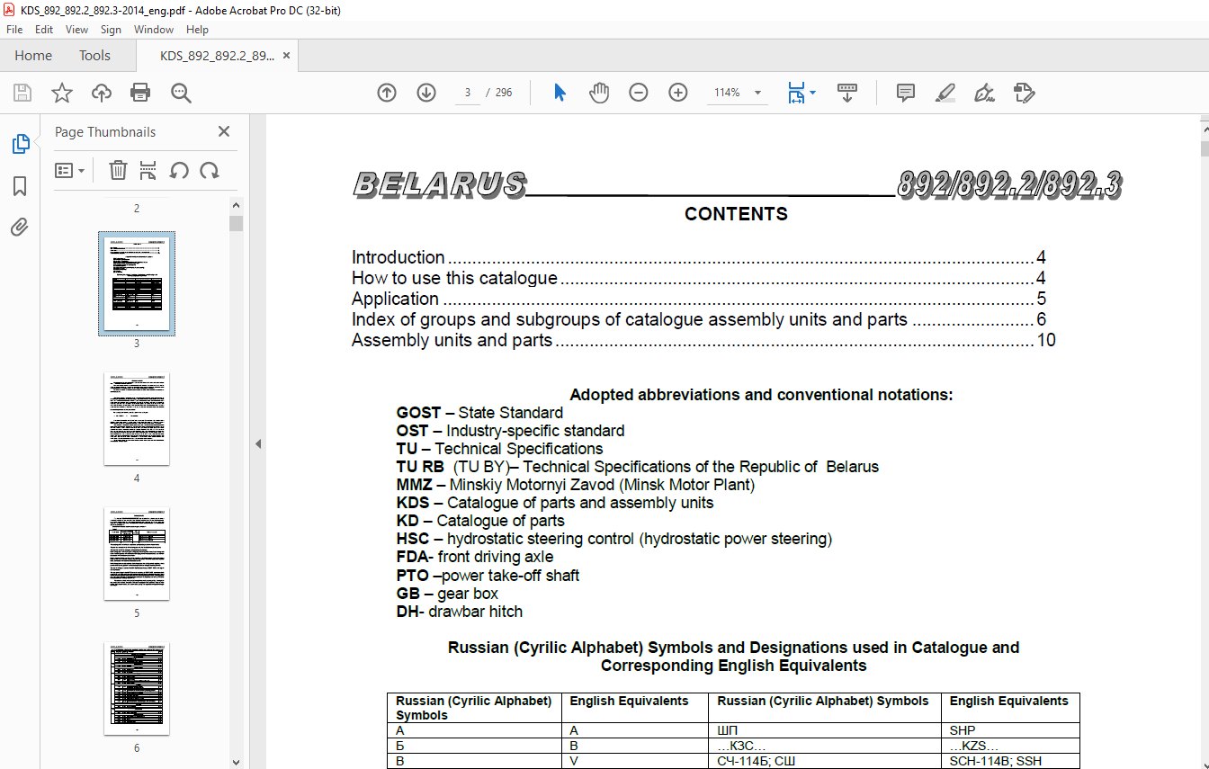The image size is (1209, 769).
Task: Click 'PTO –power take-off shaft' line
Action: pos(488,576)
